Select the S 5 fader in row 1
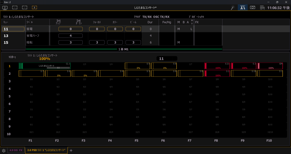The width and height of the screenshot is (291, 154). (x=138, y=66)
